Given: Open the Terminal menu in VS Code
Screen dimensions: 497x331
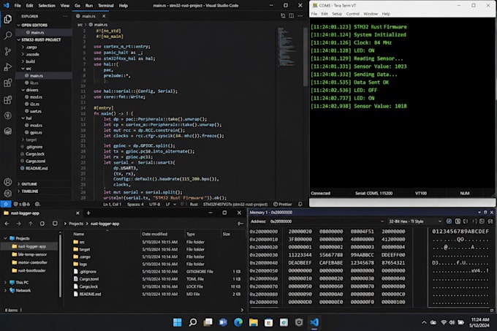Looking at the screenshot, I should [106, 5].
